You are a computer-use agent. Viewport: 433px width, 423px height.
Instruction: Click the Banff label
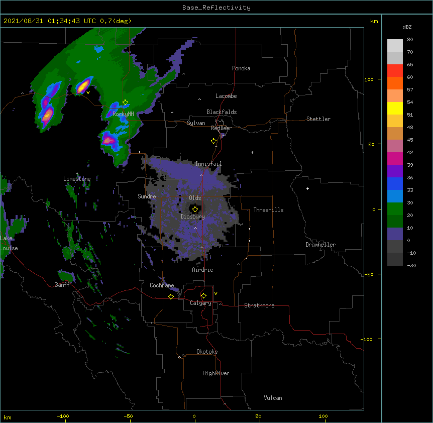pos(62,285)
